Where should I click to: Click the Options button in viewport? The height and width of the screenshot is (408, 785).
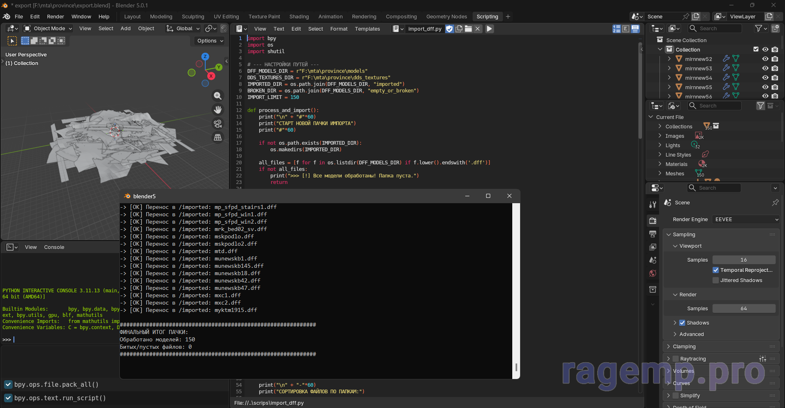point(210,41)
